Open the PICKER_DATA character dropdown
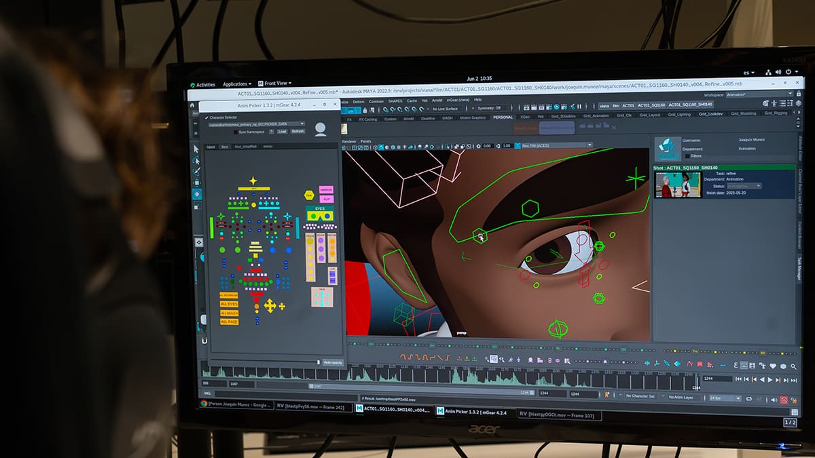Screen dimensions: 815x458 256,124
